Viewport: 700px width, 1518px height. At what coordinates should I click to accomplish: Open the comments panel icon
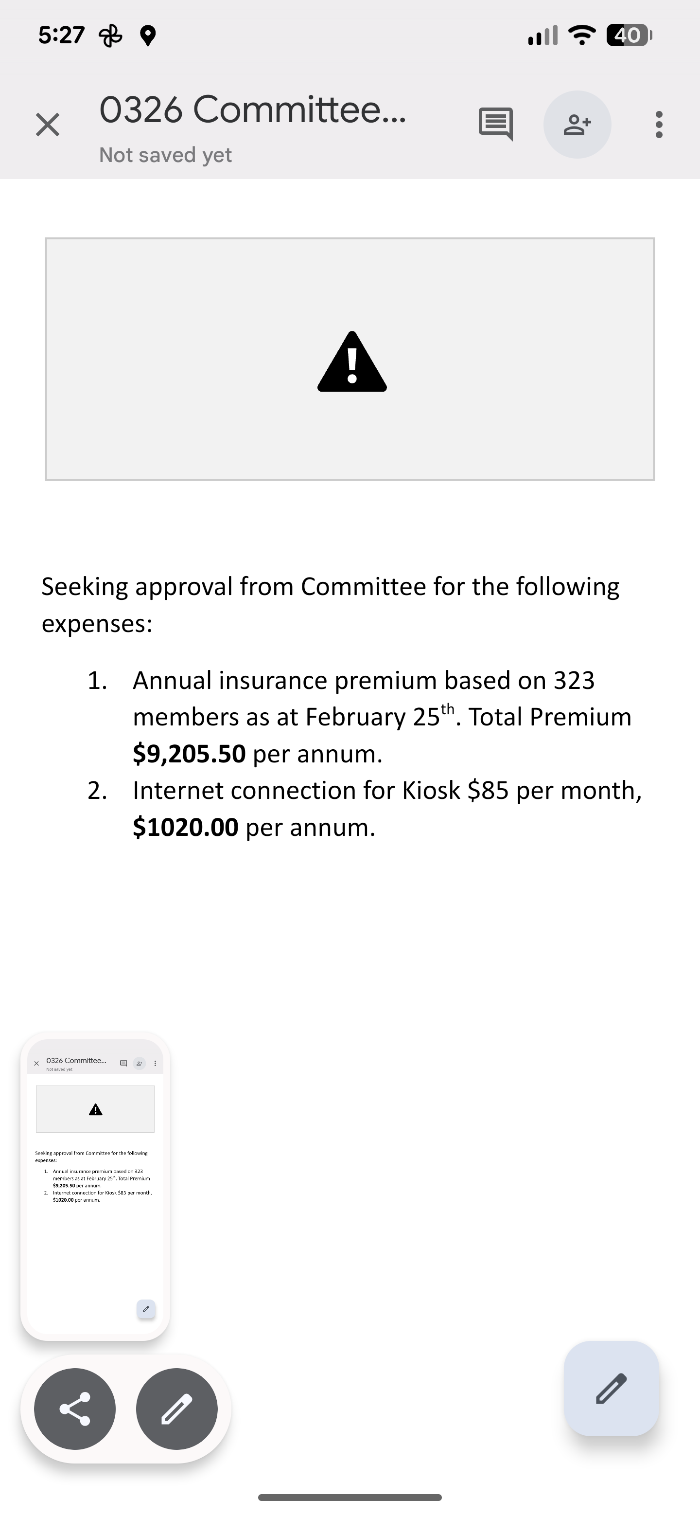[x=496, y=125]
